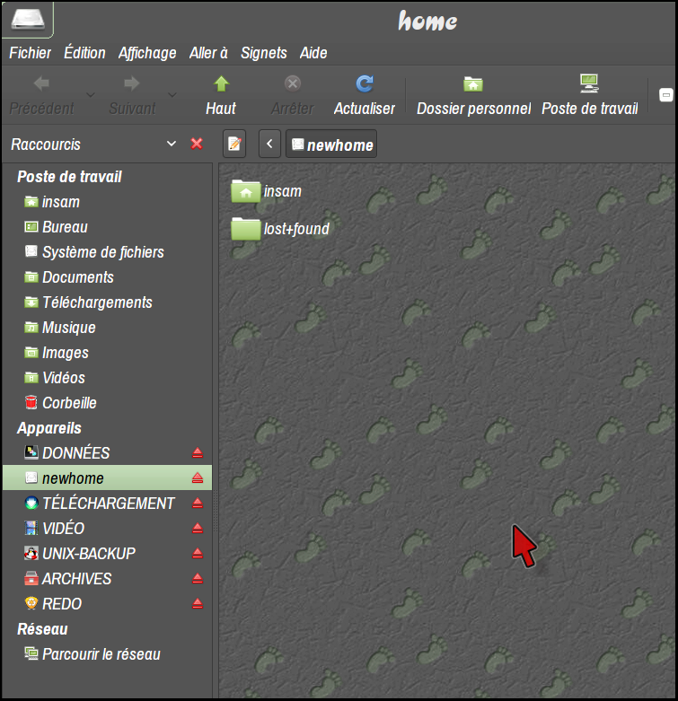The image size is (678, 701).
Task: Open Poste de travail computer icon
Action: pyautogui.click(x=589, y=84)
